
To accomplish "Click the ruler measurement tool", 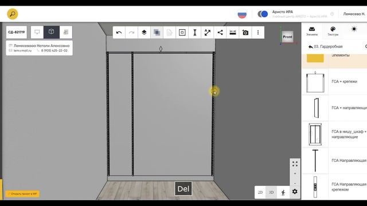I will click(233, 33).
